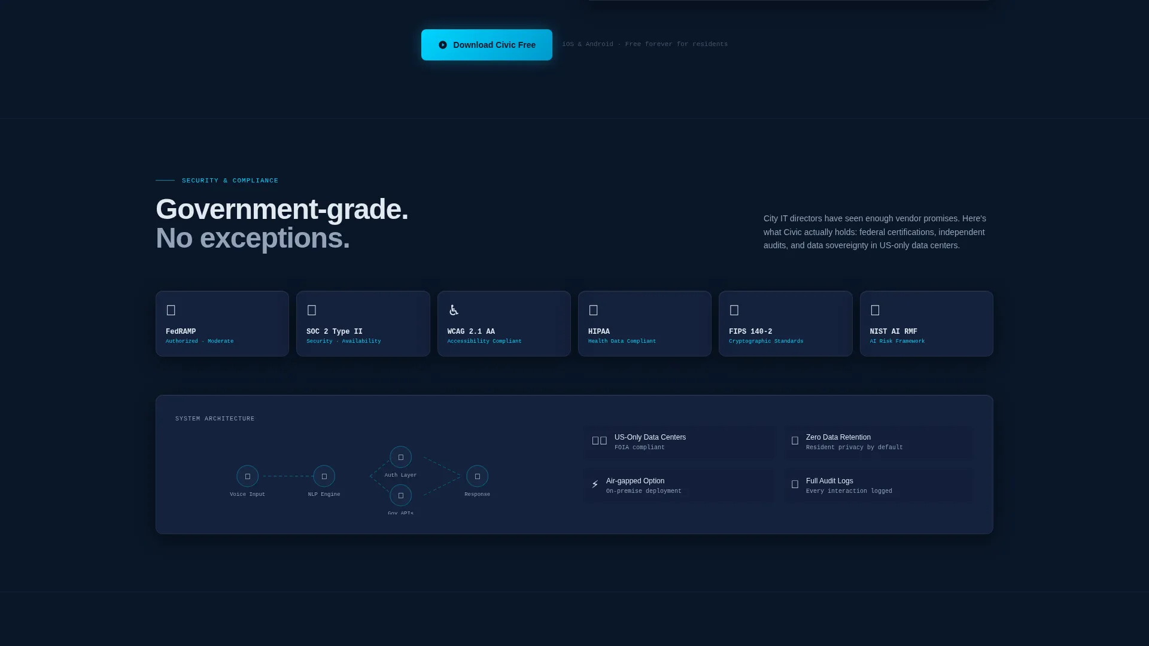
Task: Click 'Health Data Compliant' subtitle
Action: [x=622, y=342]
